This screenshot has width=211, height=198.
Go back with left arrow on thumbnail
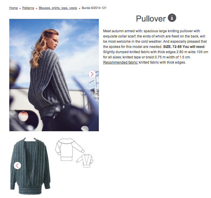(17, 165)
